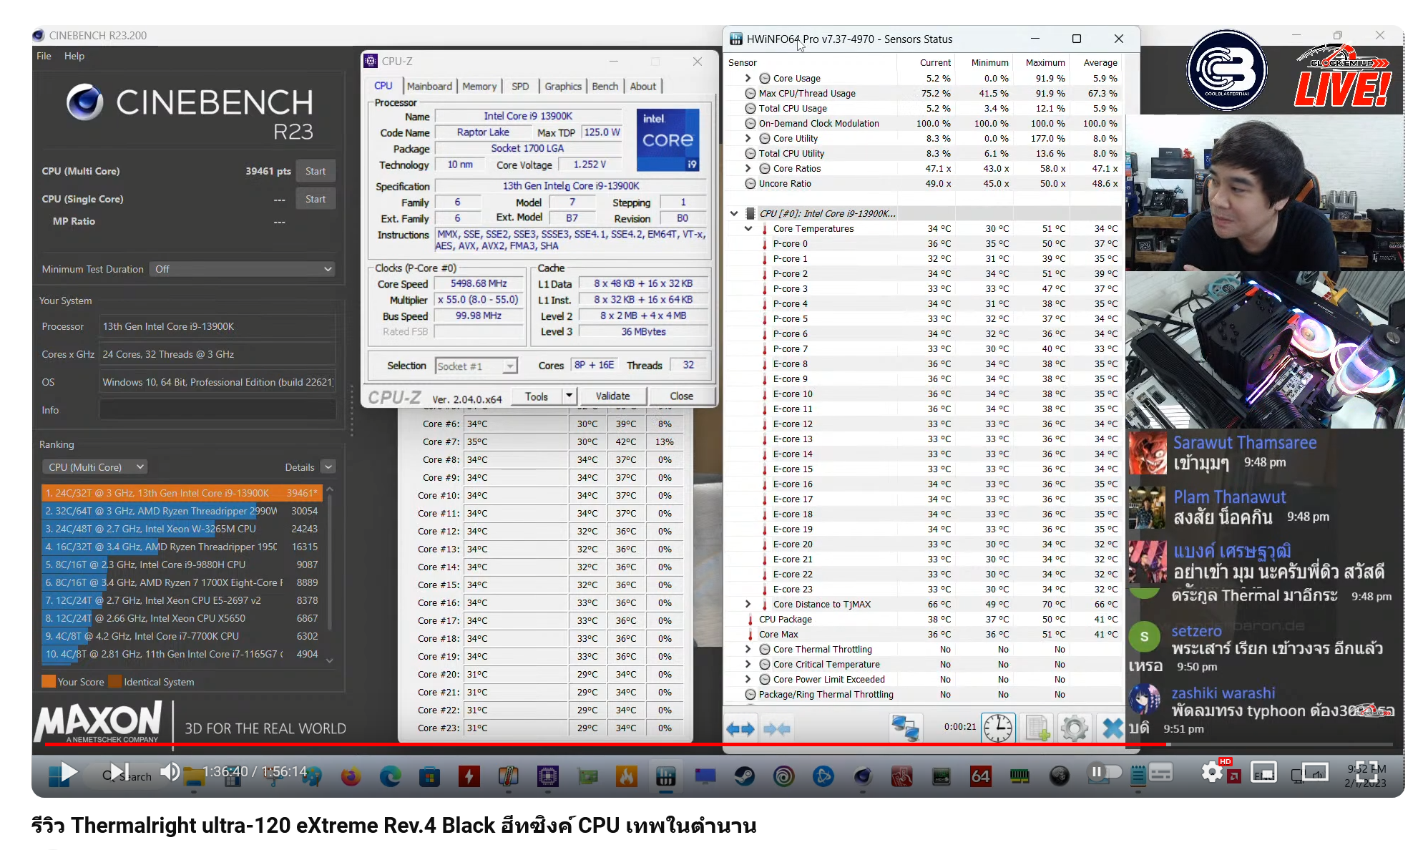Expand Core Distance to TjMAX row

748,604
